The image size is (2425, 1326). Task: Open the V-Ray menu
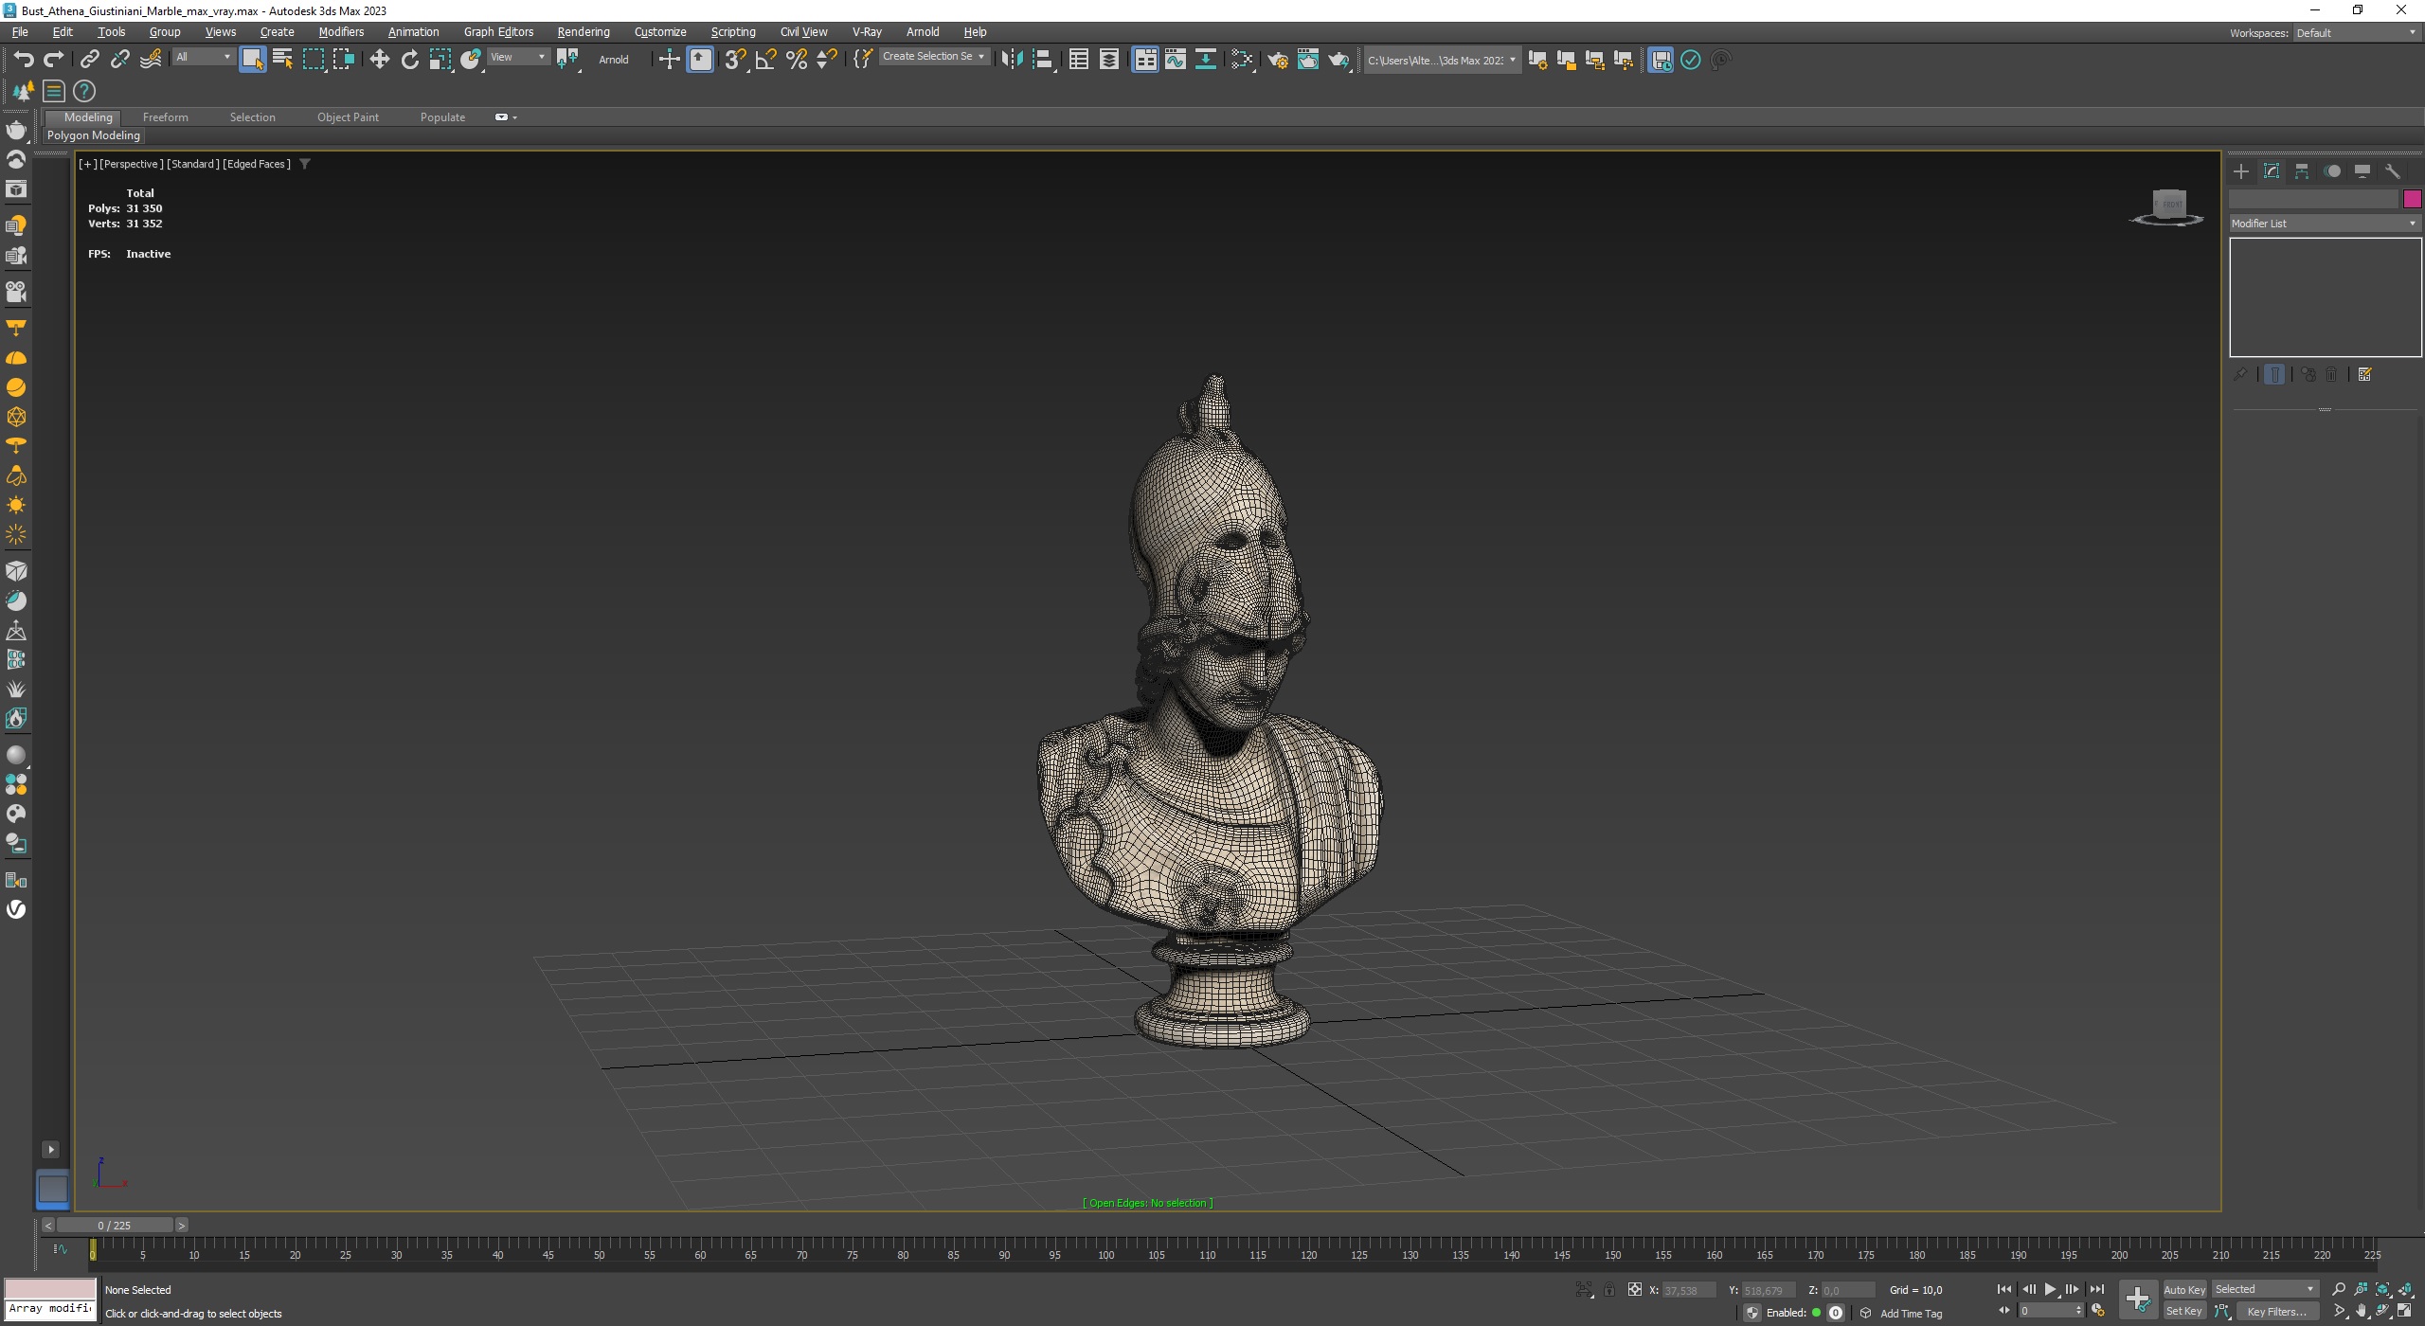pos(866,32)
